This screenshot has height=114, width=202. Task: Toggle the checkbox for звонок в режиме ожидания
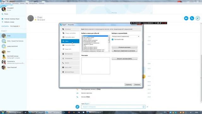pos(82,40)
